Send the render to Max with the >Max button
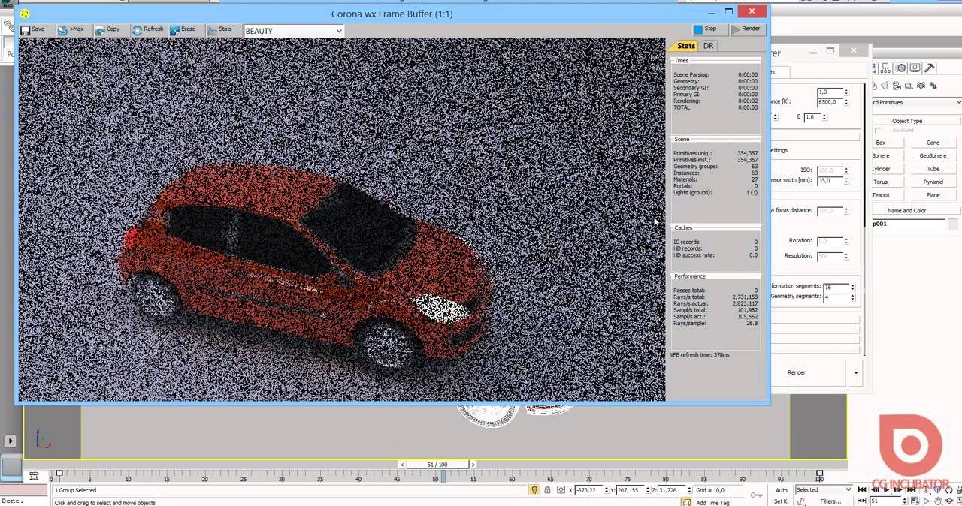The height and width of the screenshot is (506, 962). click(71, 29)
